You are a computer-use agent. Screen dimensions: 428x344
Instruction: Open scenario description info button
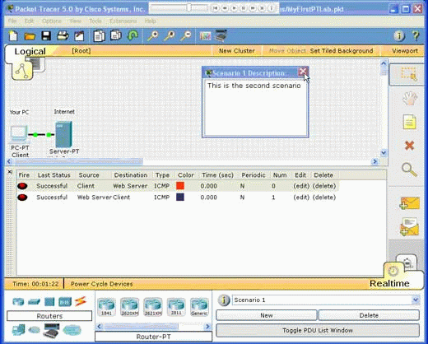pos(224,300)
